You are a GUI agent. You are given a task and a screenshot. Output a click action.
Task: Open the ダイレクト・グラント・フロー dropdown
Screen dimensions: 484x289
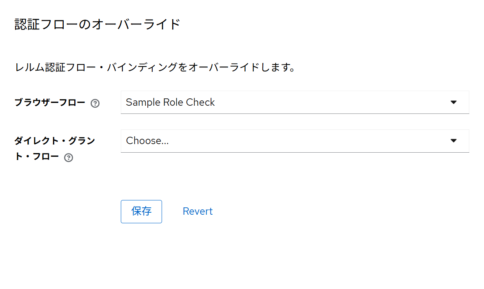295,141
